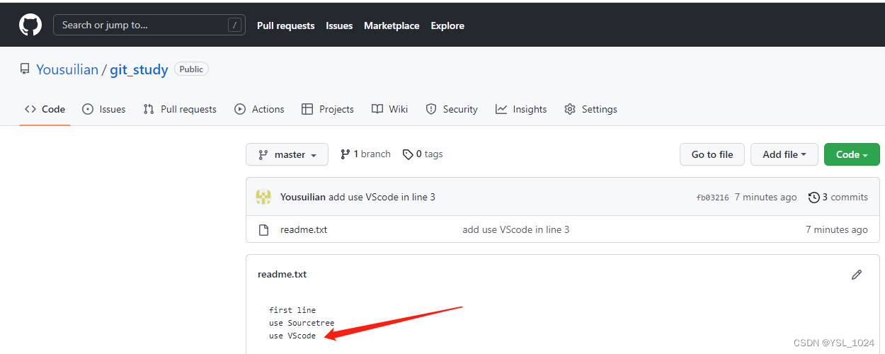Switch to the Wiki tab

tap(389, 109)
